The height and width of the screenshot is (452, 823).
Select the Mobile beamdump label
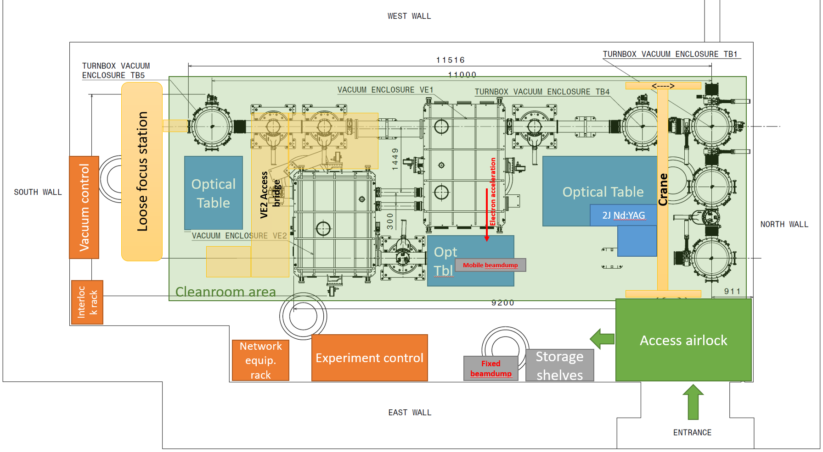coord(490,265)
